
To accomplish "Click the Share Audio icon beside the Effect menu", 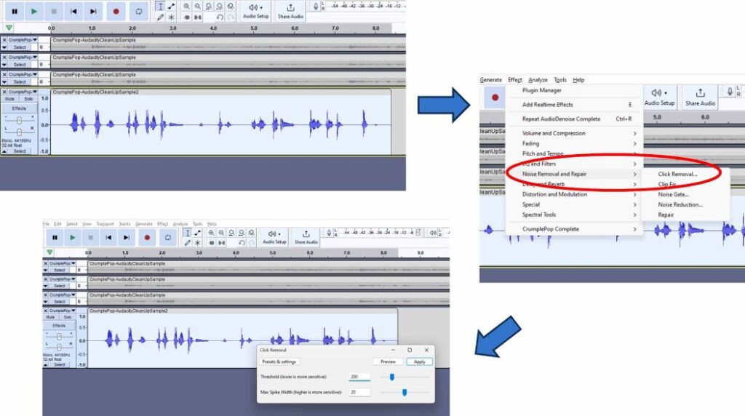I will coord(699,96).
